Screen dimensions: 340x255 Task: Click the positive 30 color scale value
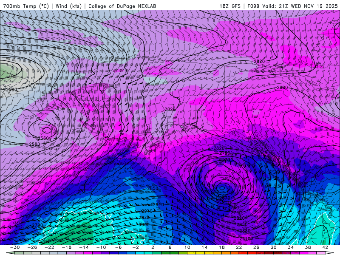coord(273,247)
